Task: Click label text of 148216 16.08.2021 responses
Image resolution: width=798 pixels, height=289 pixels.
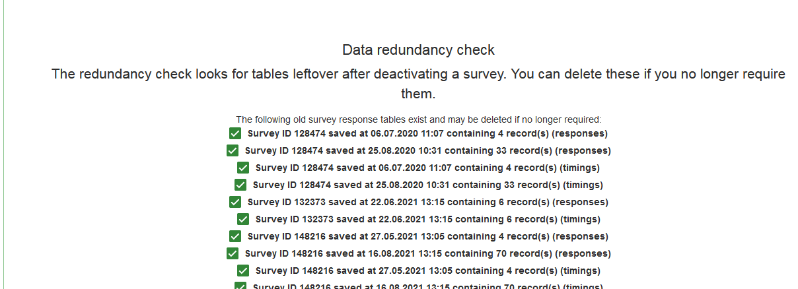Action: click(x=427, y=253)
